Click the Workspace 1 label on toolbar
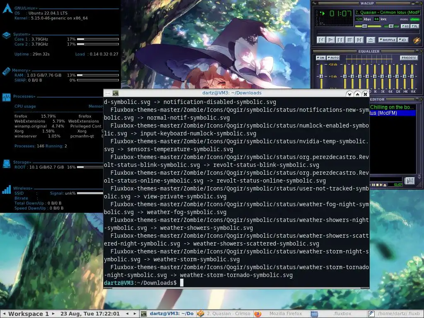 [29, 314]
